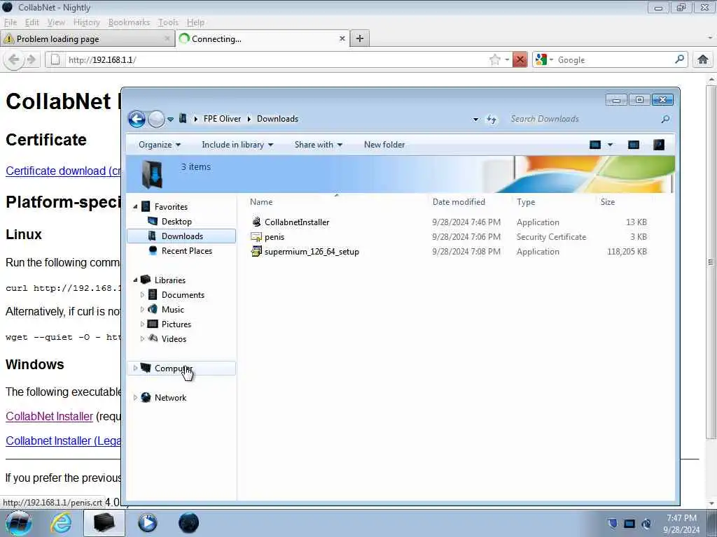This screenshot has height=537, width=717.
Task: Select the CollabnetInstaller file icon
Action: [x=256, y=222]
